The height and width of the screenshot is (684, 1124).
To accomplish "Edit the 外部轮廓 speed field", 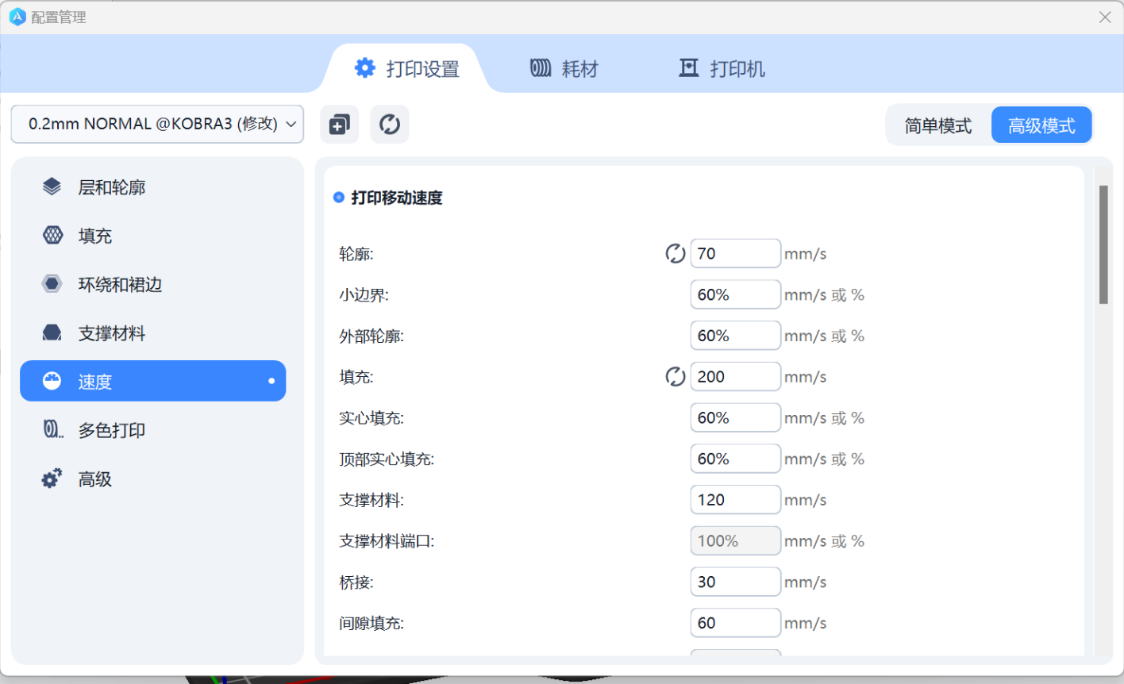I will click(x=734, y=336).
